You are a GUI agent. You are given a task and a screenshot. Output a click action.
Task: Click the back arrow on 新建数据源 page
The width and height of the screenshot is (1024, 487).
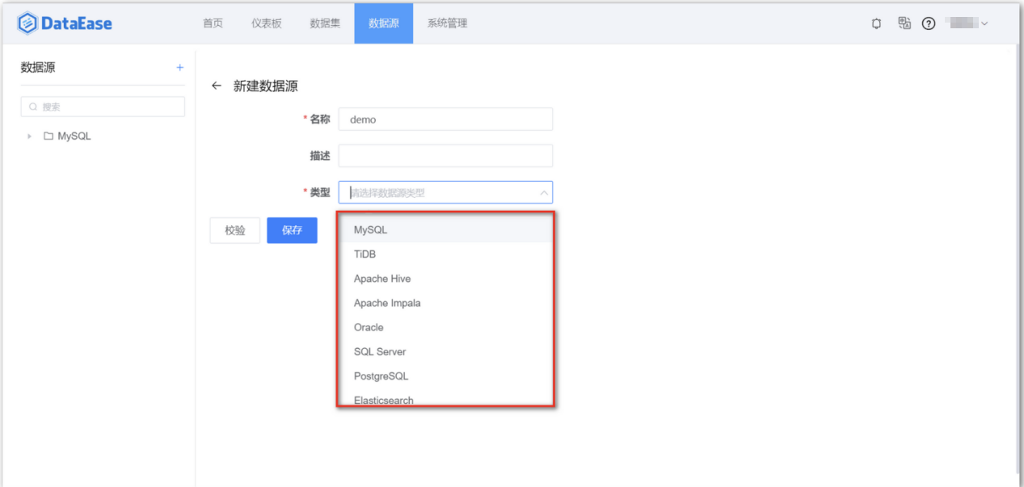(x=215, y=85)
